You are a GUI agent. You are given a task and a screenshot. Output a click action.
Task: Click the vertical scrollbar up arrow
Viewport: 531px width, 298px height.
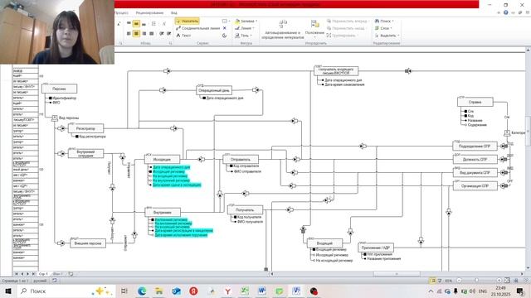coord(528,50)
